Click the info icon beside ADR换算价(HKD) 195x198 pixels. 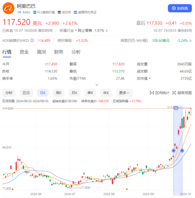pos(32,40)
